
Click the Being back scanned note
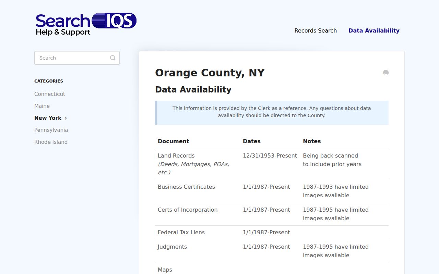[332, 160]
